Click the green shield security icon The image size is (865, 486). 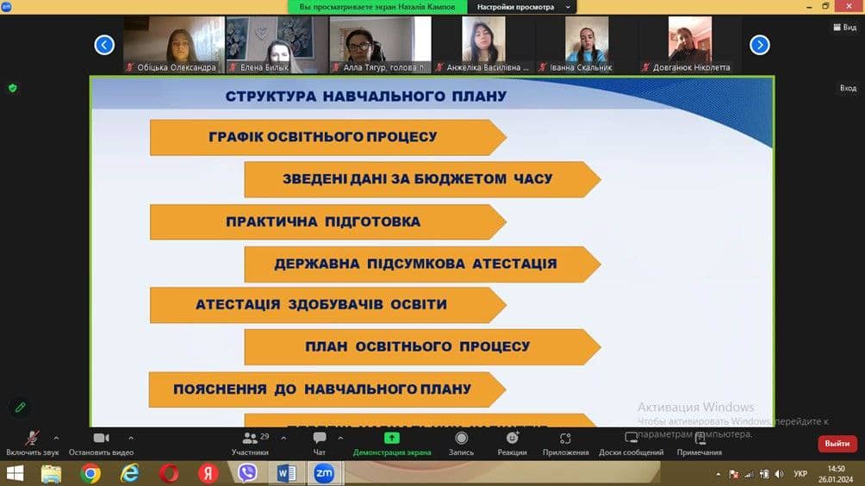pyautogui.click(x=12, y=88)
